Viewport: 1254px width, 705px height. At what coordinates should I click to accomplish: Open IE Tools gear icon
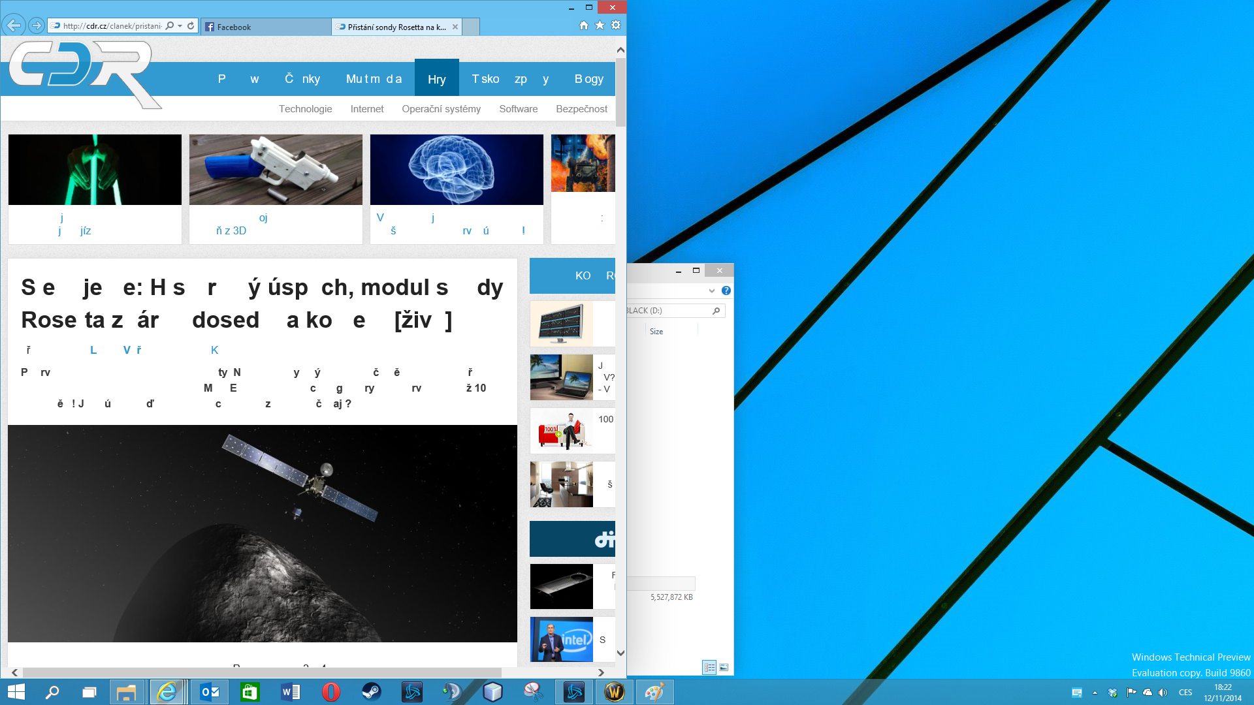click(616, 25)
